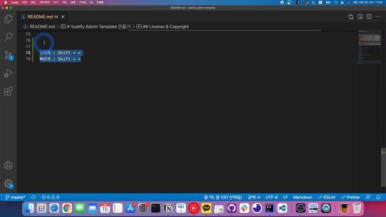The image size is (386, 217).
Task: Open Spotlight search in menu bar
Action: 336,2
